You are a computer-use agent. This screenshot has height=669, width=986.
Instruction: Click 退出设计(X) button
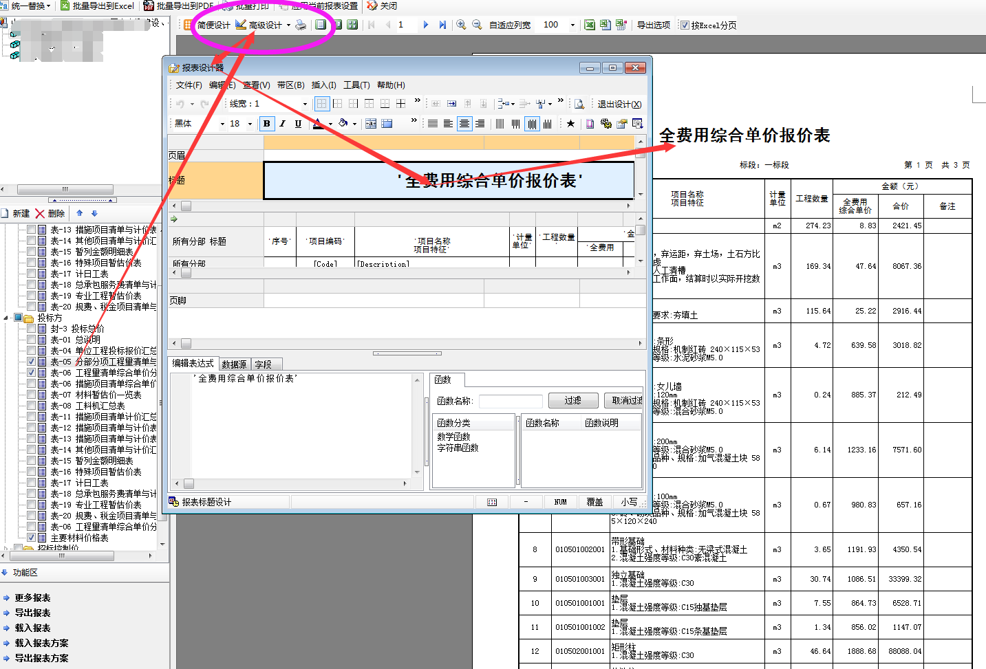coord(619,105)
